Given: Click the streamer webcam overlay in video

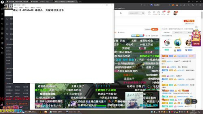Looking at the screenshot, I should (x=134, y=100).
